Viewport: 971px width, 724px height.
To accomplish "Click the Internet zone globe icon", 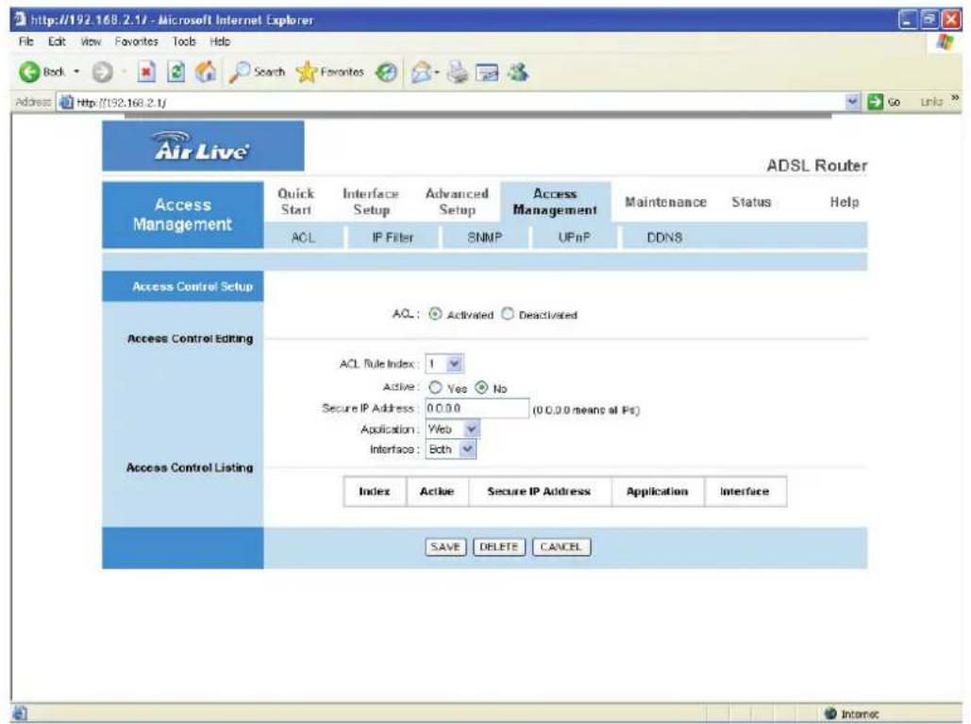I will (831, 714).
